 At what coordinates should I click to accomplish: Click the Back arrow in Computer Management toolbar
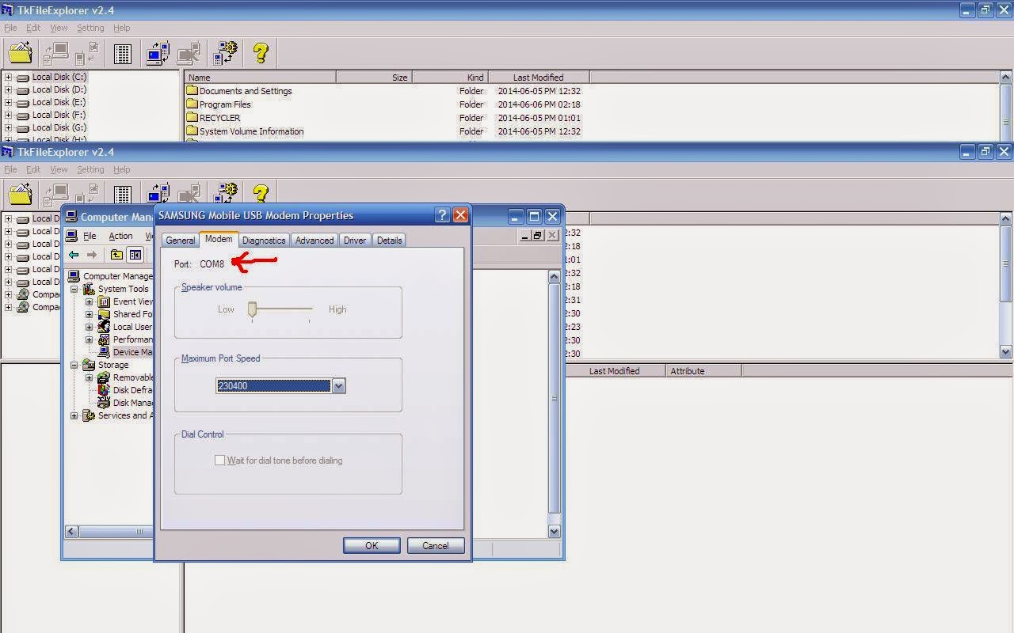coord(74,255)
